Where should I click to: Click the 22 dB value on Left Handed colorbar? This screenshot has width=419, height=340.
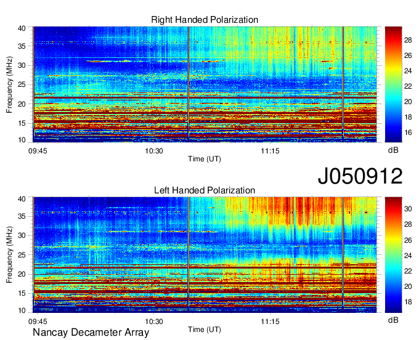click(x=408, y=271)
